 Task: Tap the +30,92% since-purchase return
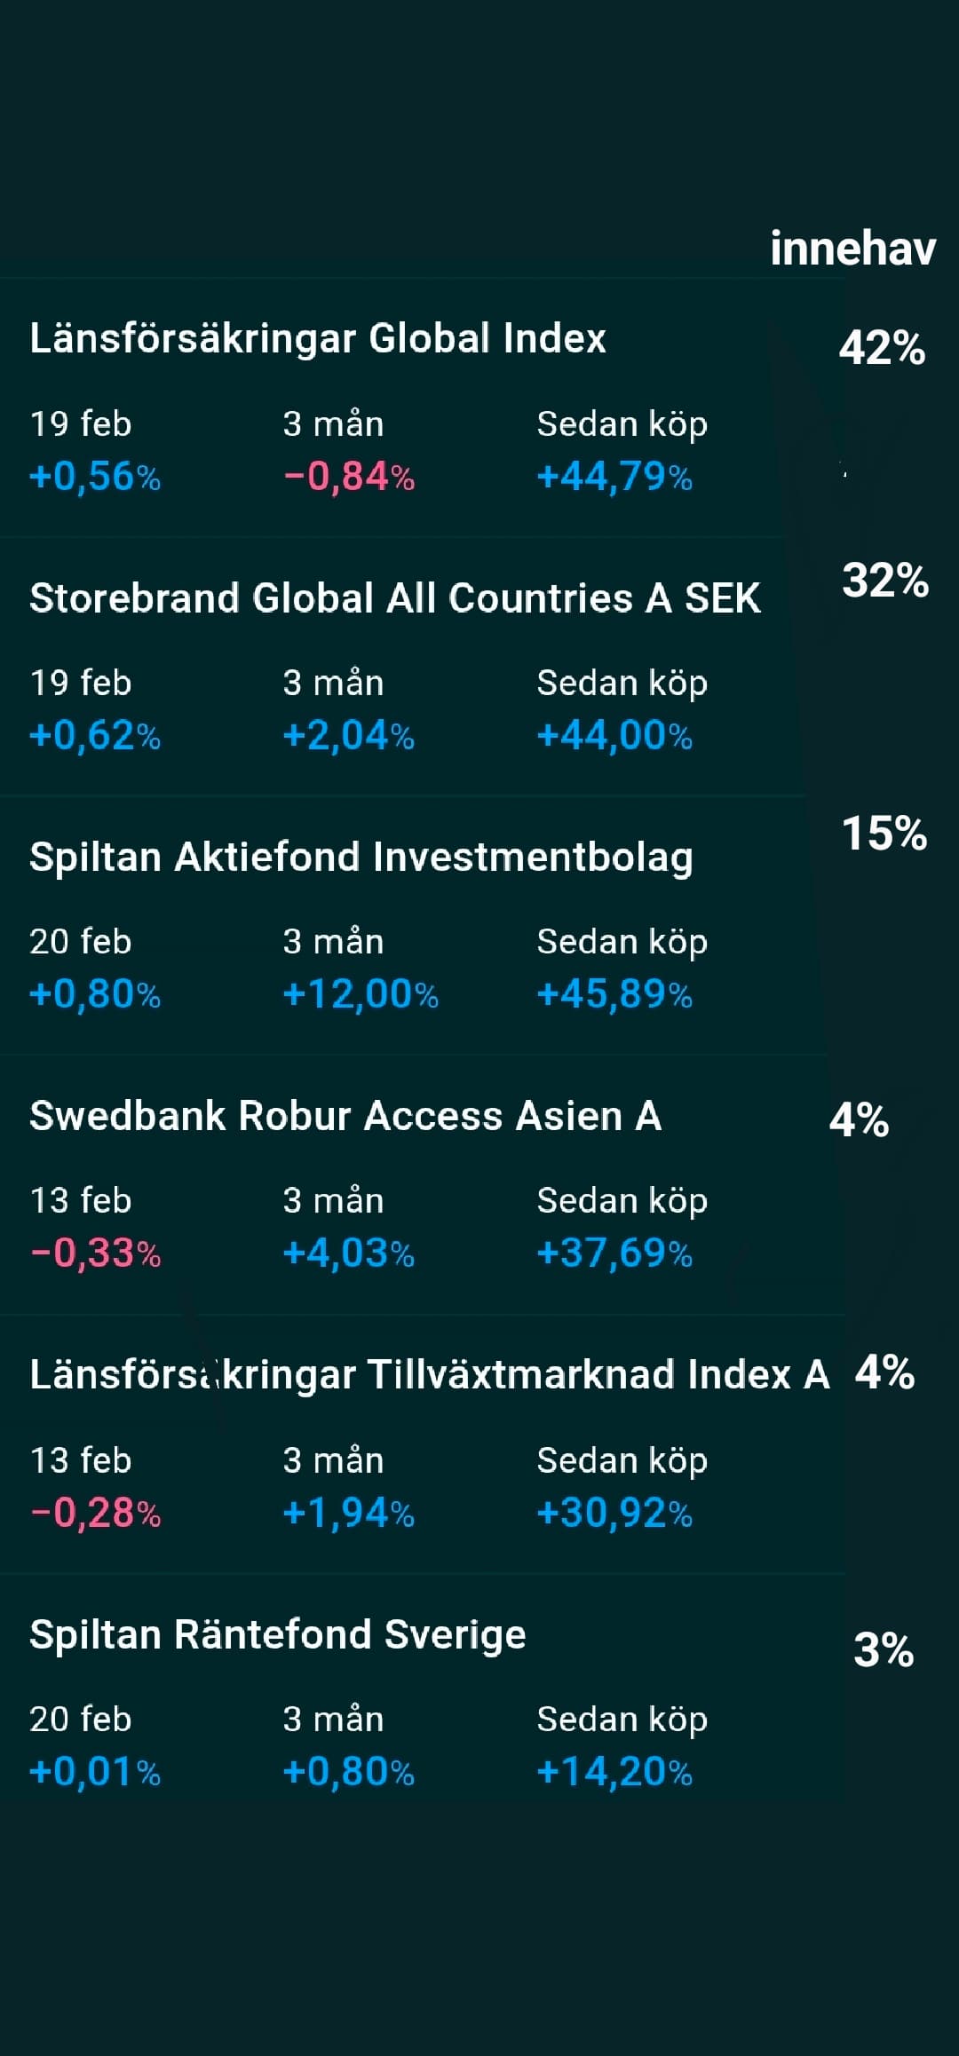[614, 1513]
